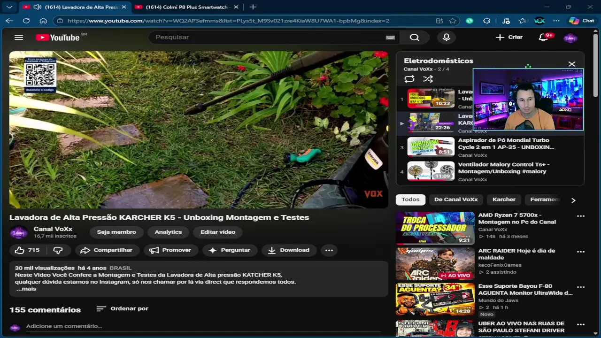
Task: Select the Todos filter chip
Action: 410,200
